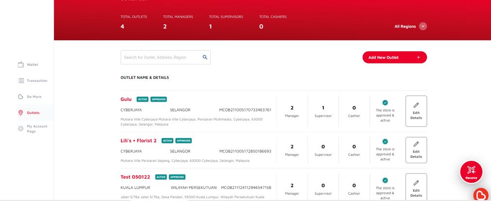Click Lili's Florist 2 Supervisor count
Viewport: 491px width, 201px height.
(323, 147)
